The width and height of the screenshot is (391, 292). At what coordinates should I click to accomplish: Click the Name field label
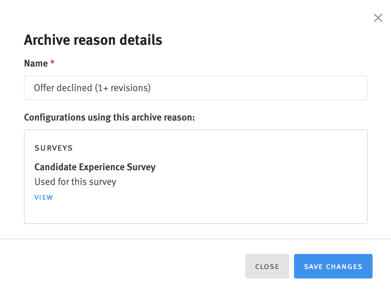(x=36, y=63)
